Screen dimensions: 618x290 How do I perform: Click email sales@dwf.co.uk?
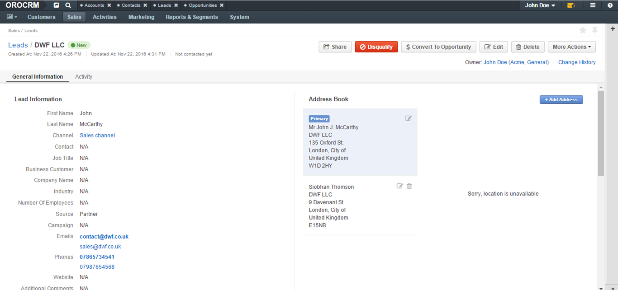[100, 247]
